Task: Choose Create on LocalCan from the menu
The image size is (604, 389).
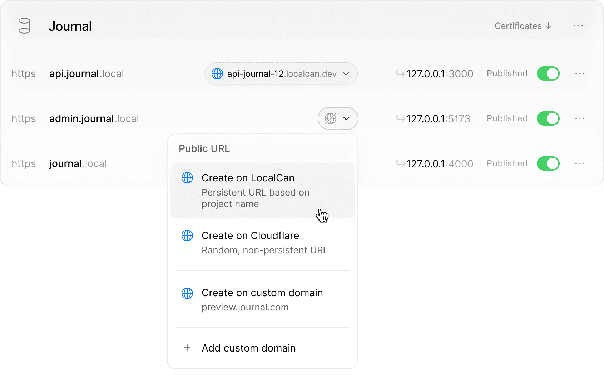Action: click(248, 178)
